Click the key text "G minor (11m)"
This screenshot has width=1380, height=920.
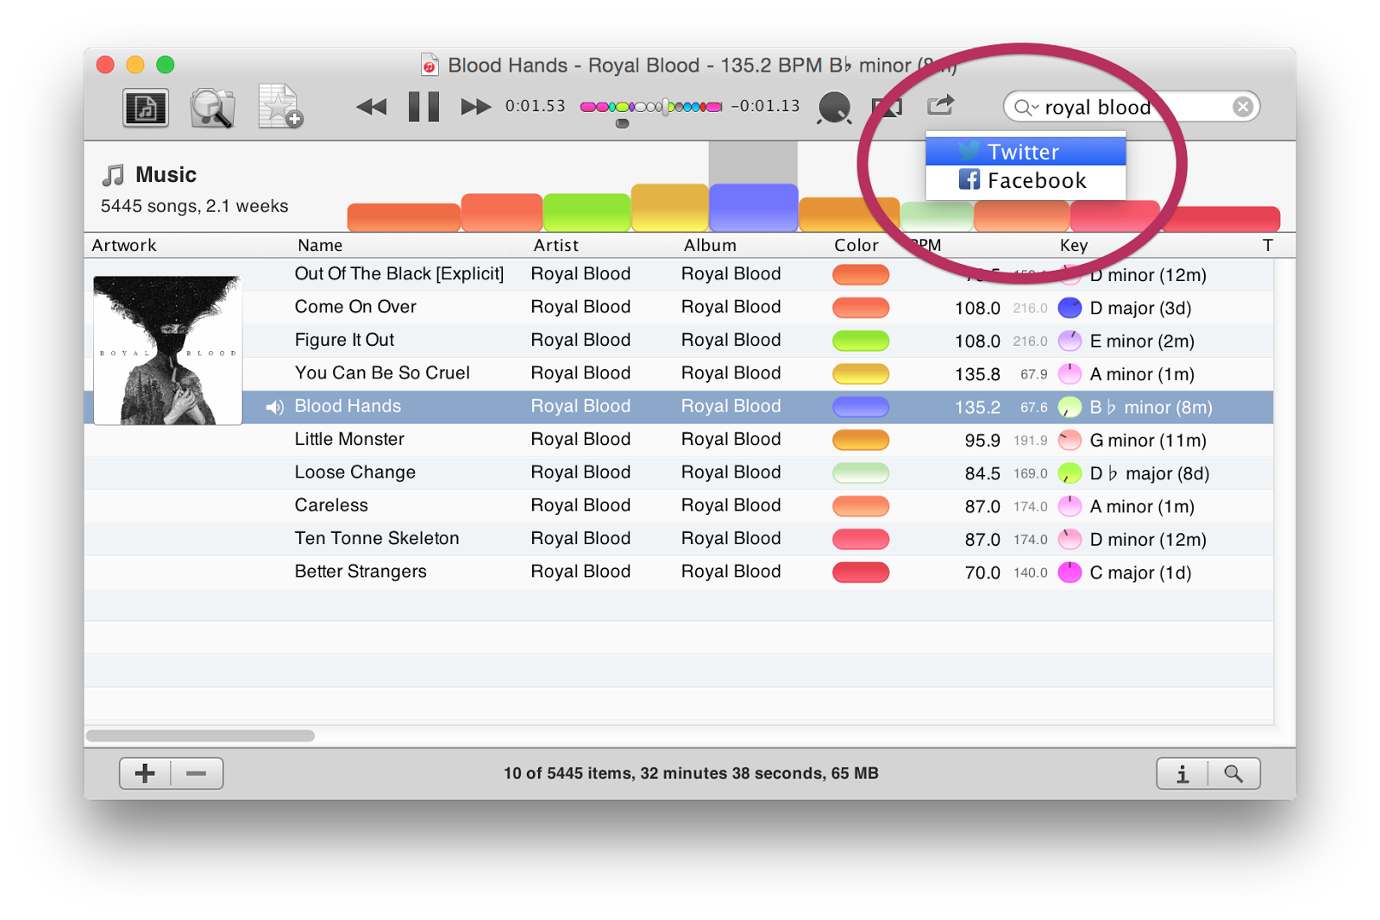(1148, 441)
